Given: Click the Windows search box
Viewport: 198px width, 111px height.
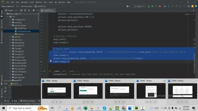Looking at the screenshot, I should [x=28, y=108].
